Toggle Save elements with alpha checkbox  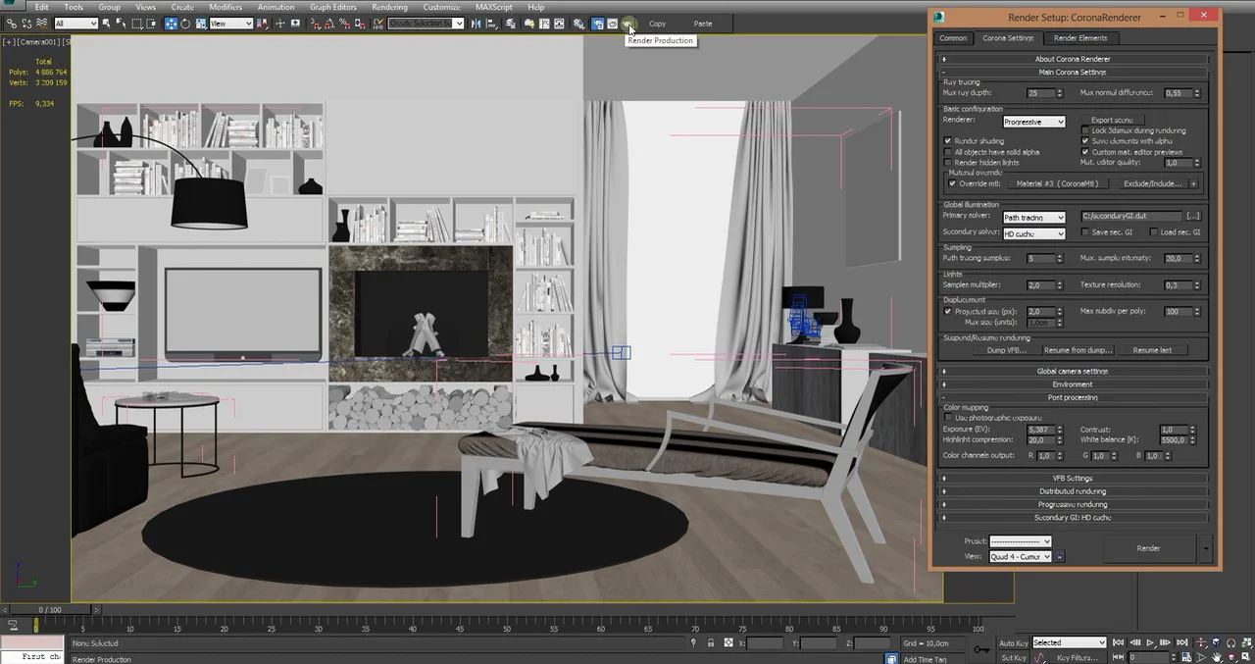coord(1085,141)
